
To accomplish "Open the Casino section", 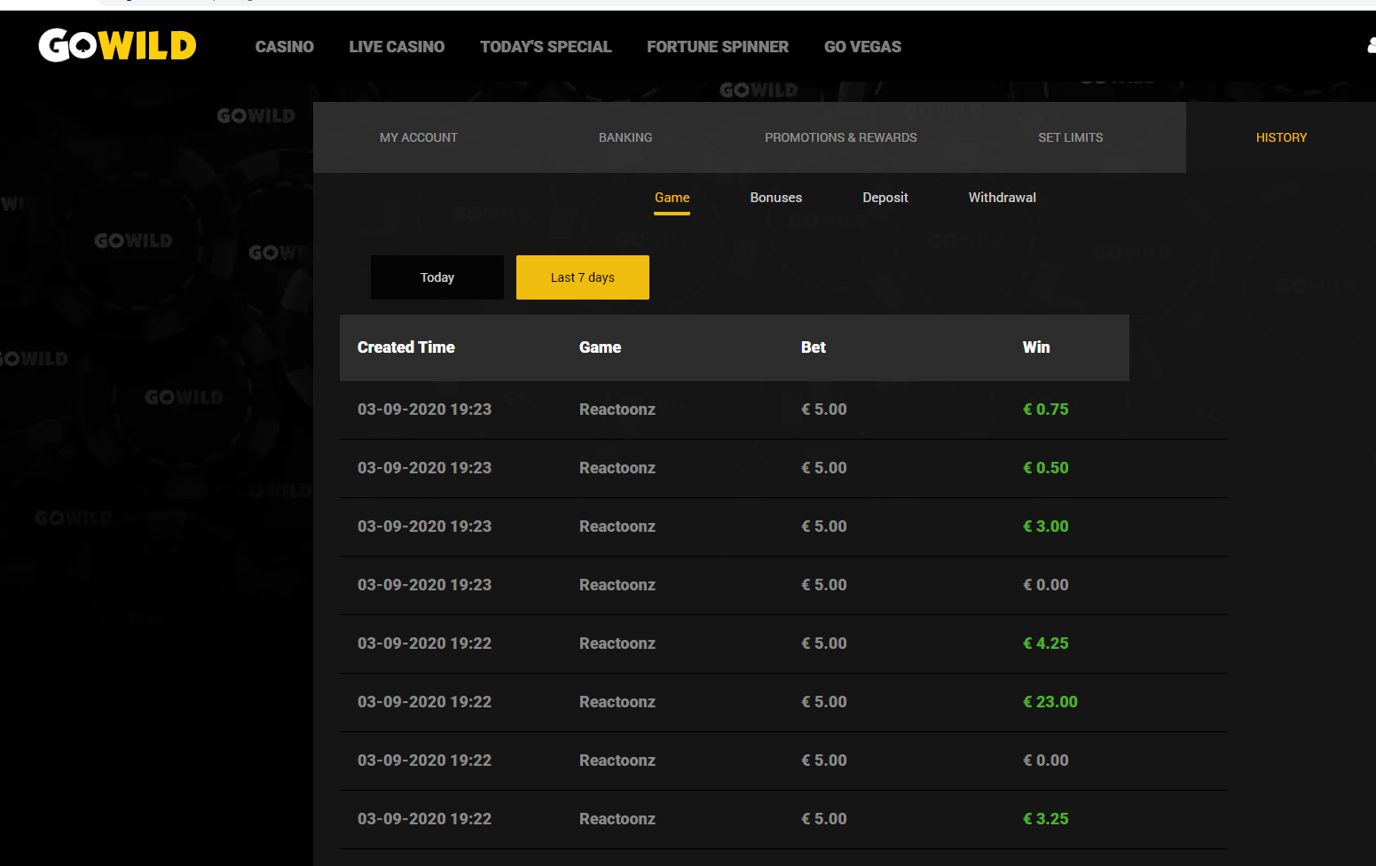I will [x=285, y=47].
